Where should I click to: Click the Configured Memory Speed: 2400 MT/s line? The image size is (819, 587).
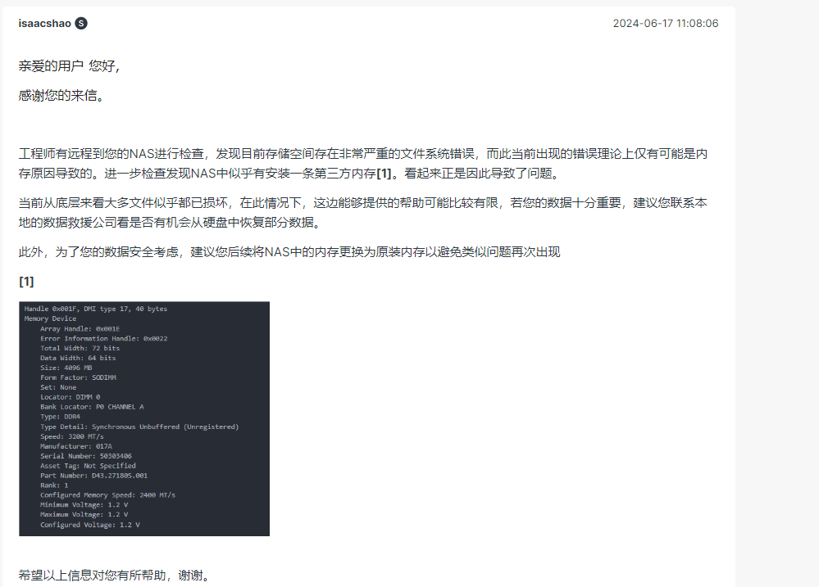[107, 495]
